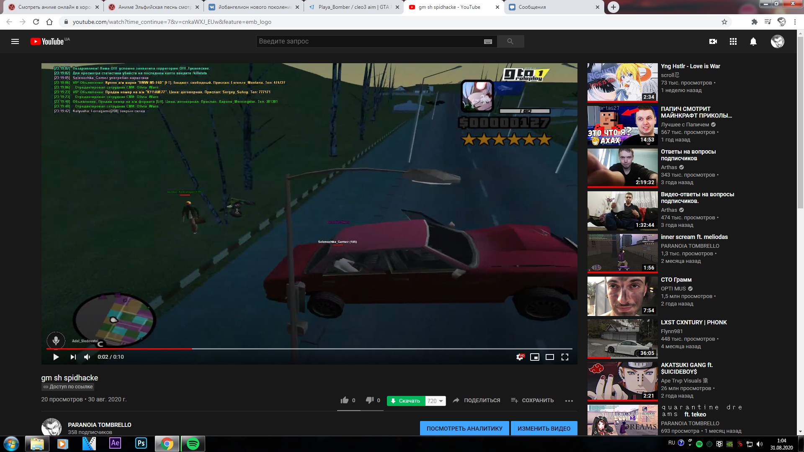Open PARANOIA TOMBRELLO channel link
804x452 pixels.
pyautogui.click(x=100, y=425)
